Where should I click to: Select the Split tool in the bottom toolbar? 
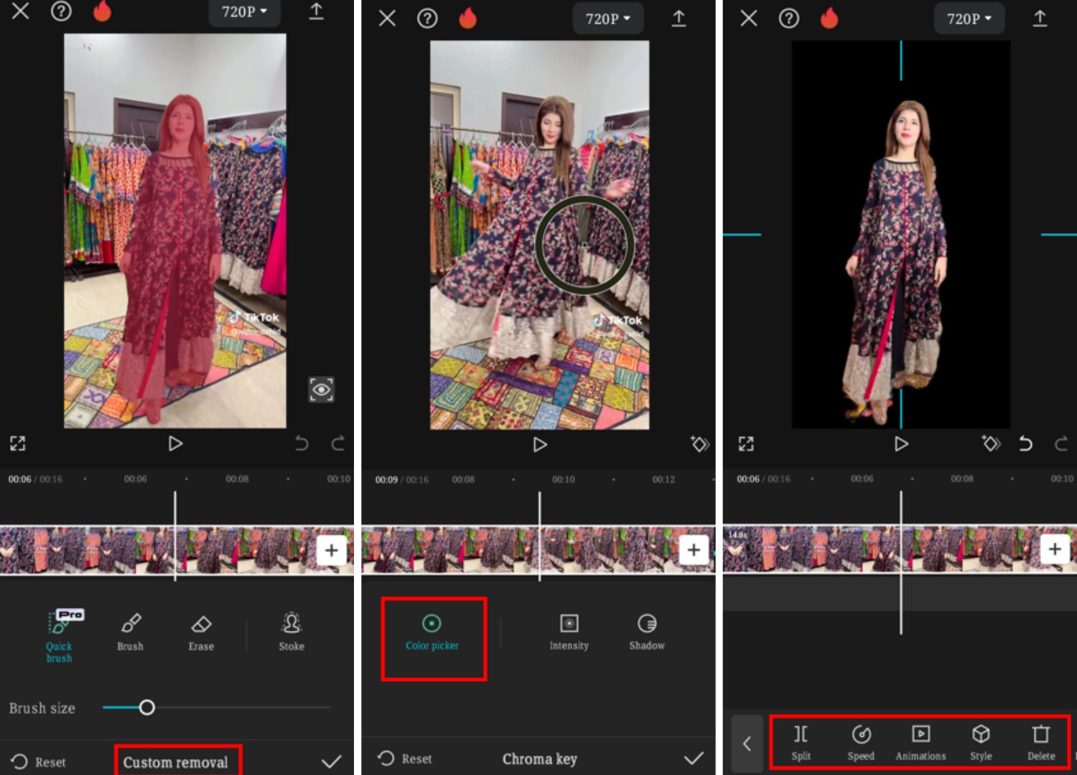click(x=801, y=743)
